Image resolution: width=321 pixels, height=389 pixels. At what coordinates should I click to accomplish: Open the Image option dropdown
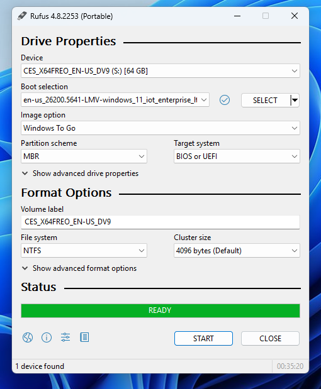[160, 128]
